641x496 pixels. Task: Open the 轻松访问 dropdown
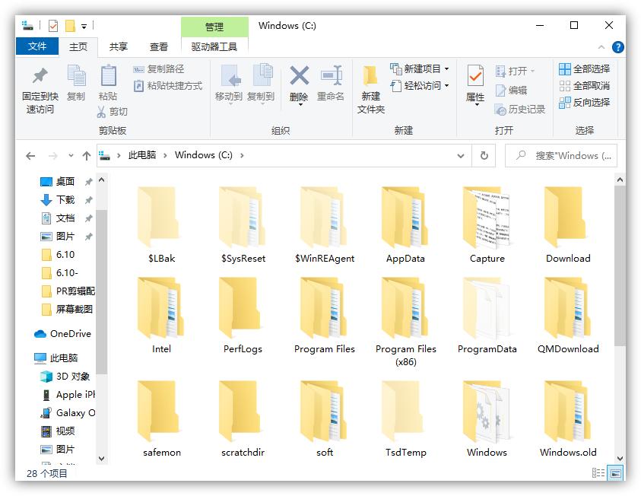[446, 84]
